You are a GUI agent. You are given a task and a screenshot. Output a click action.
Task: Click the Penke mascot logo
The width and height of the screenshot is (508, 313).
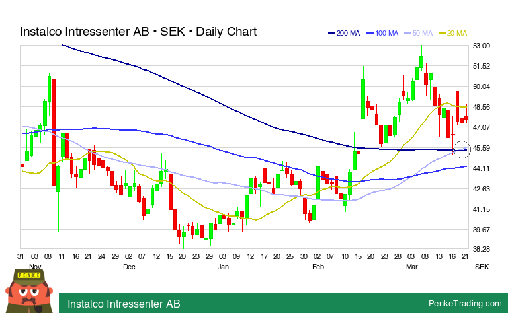[x=29, y=291]
